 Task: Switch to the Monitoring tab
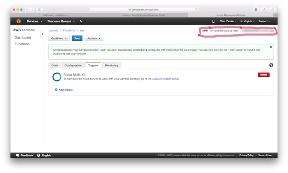coord(111,65)
